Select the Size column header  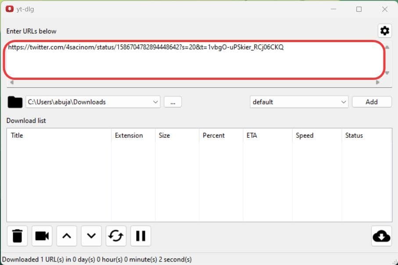164,136
